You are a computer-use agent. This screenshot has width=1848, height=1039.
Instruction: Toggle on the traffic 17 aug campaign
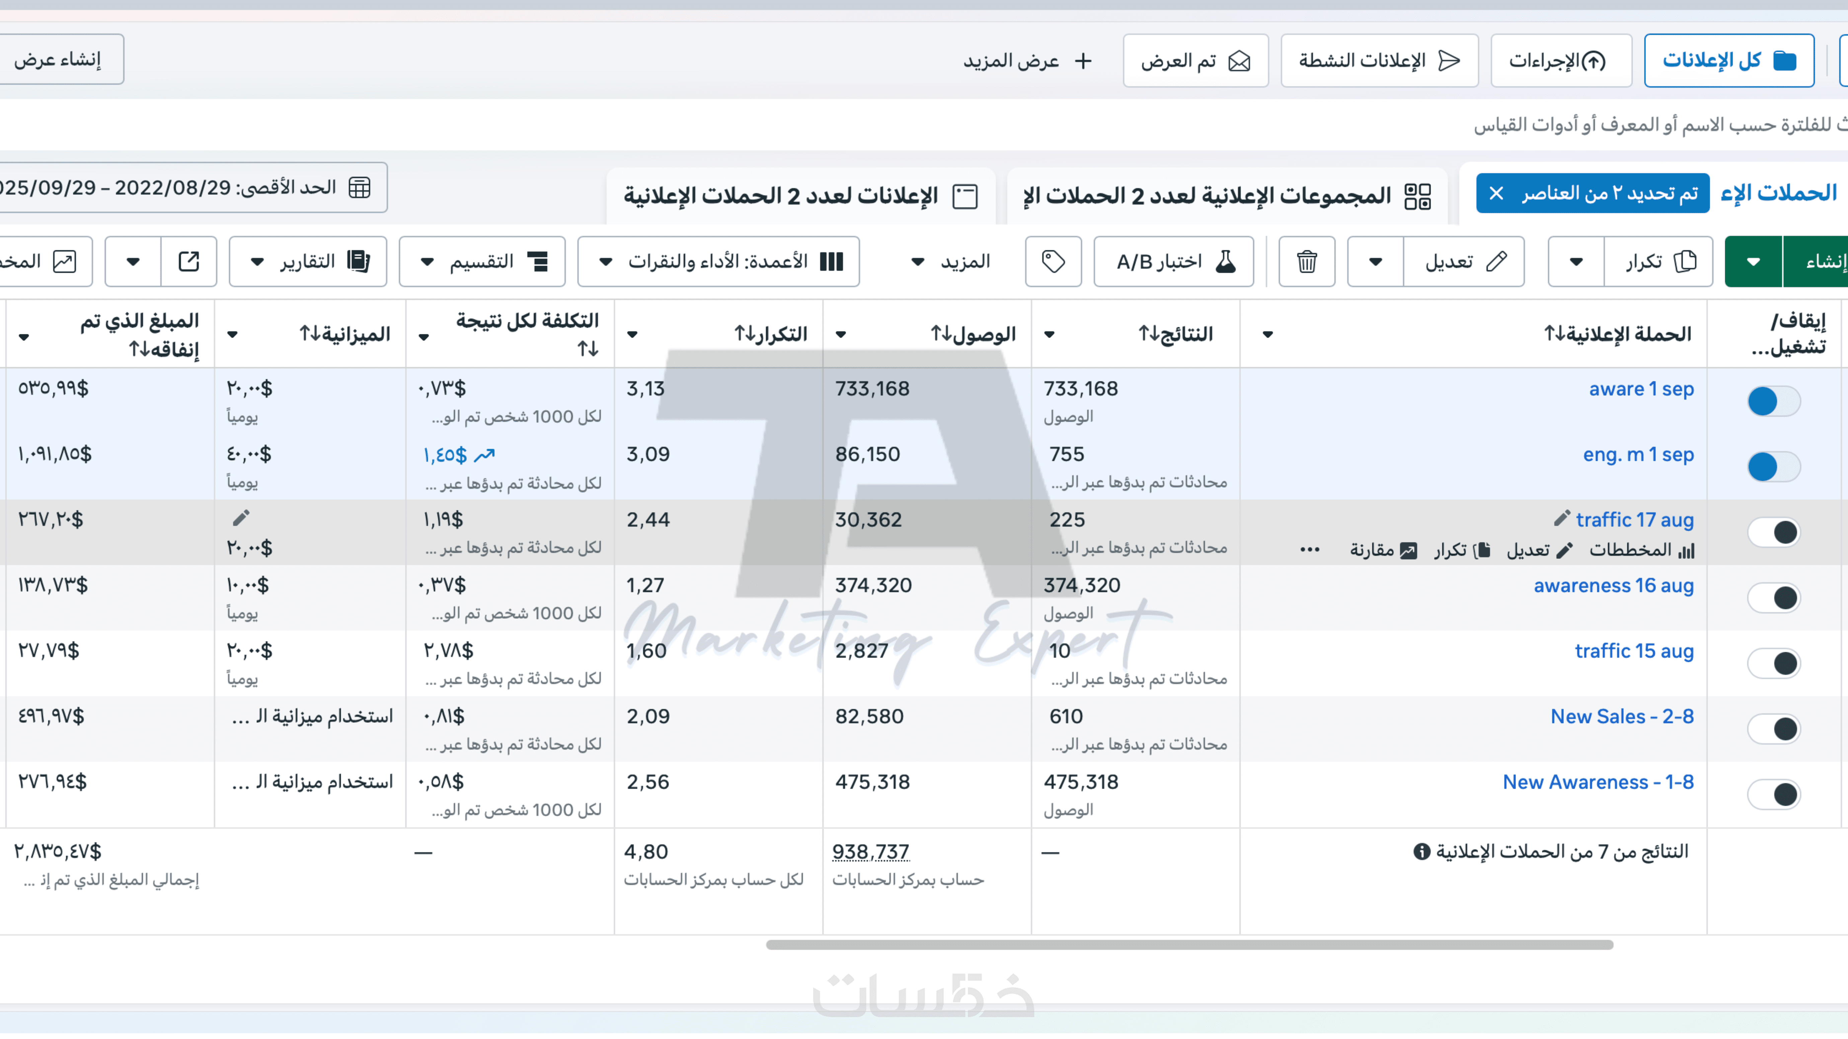click(x=1774, y=533)
